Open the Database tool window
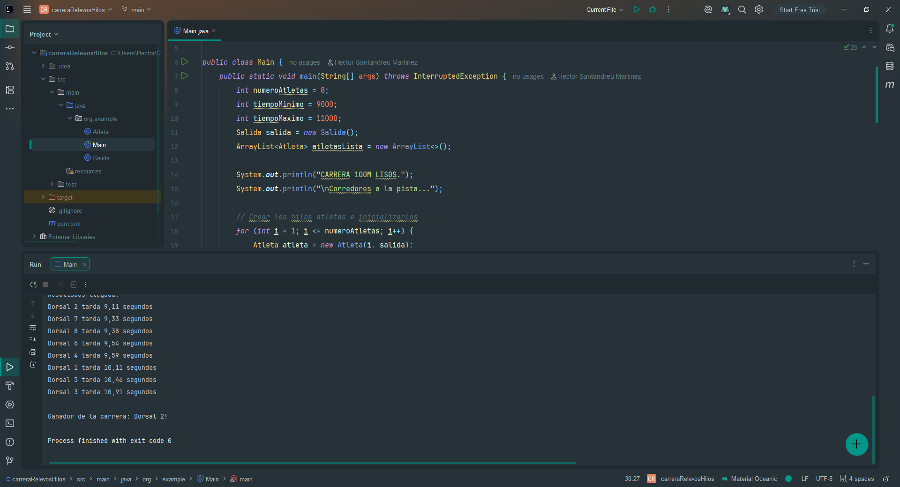Viewport: 900px width, 487px height. (890, 66)
